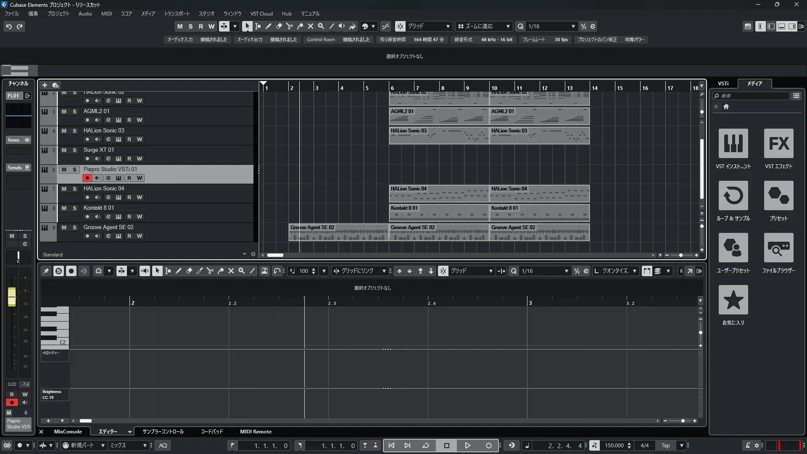807x454 pixels.
Task: Select the Glue tool in top toolbar
Action: click(300, 26)
